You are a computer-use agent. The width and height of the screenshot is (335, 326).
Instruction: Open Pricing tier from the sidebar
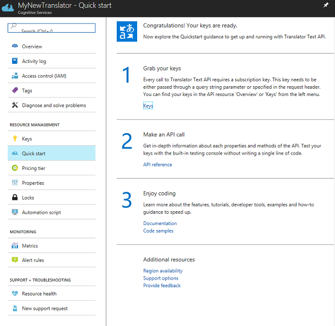click(x=34, y=168)
